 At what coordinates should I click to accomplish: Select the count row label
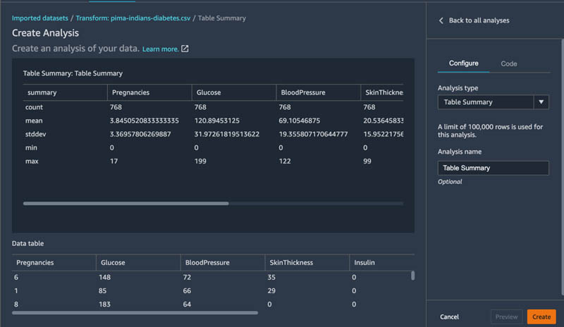tap(34, 107)
